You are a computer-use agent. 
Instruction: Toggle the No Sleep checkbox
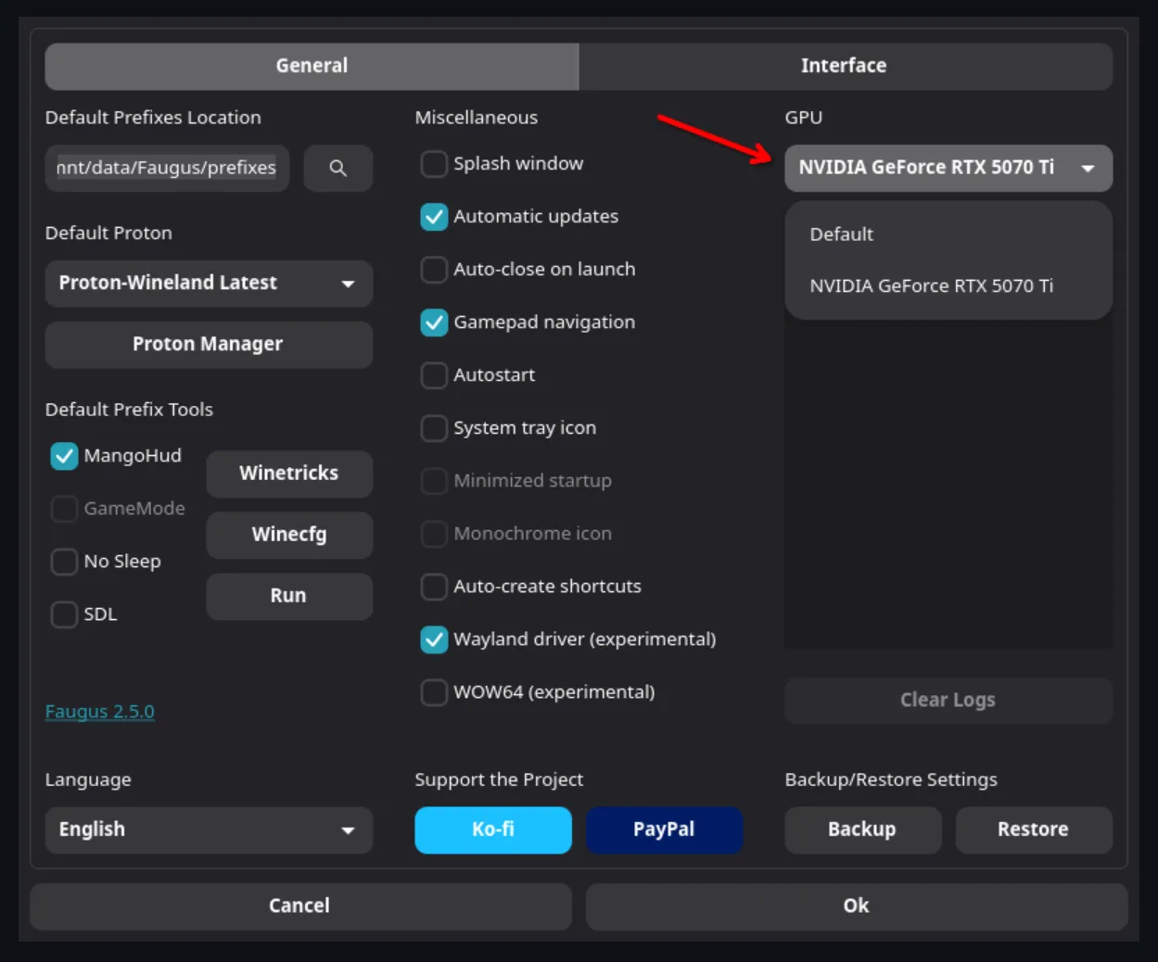[64, 562]
